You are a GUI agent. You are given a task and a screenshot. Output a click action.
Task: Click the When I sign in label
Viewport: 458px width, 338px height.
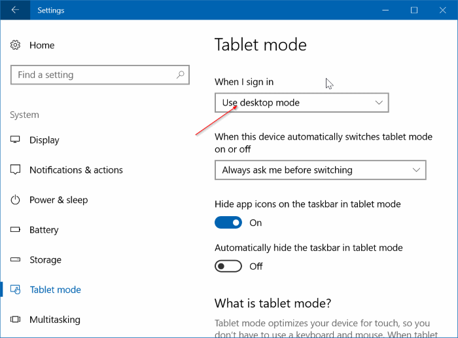click(244, 82)
